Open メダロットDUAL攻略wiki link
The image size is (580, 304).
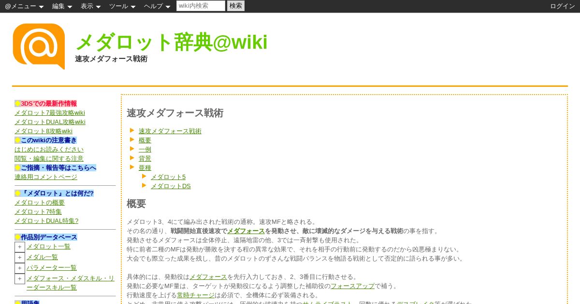click(x=50, y=122)
